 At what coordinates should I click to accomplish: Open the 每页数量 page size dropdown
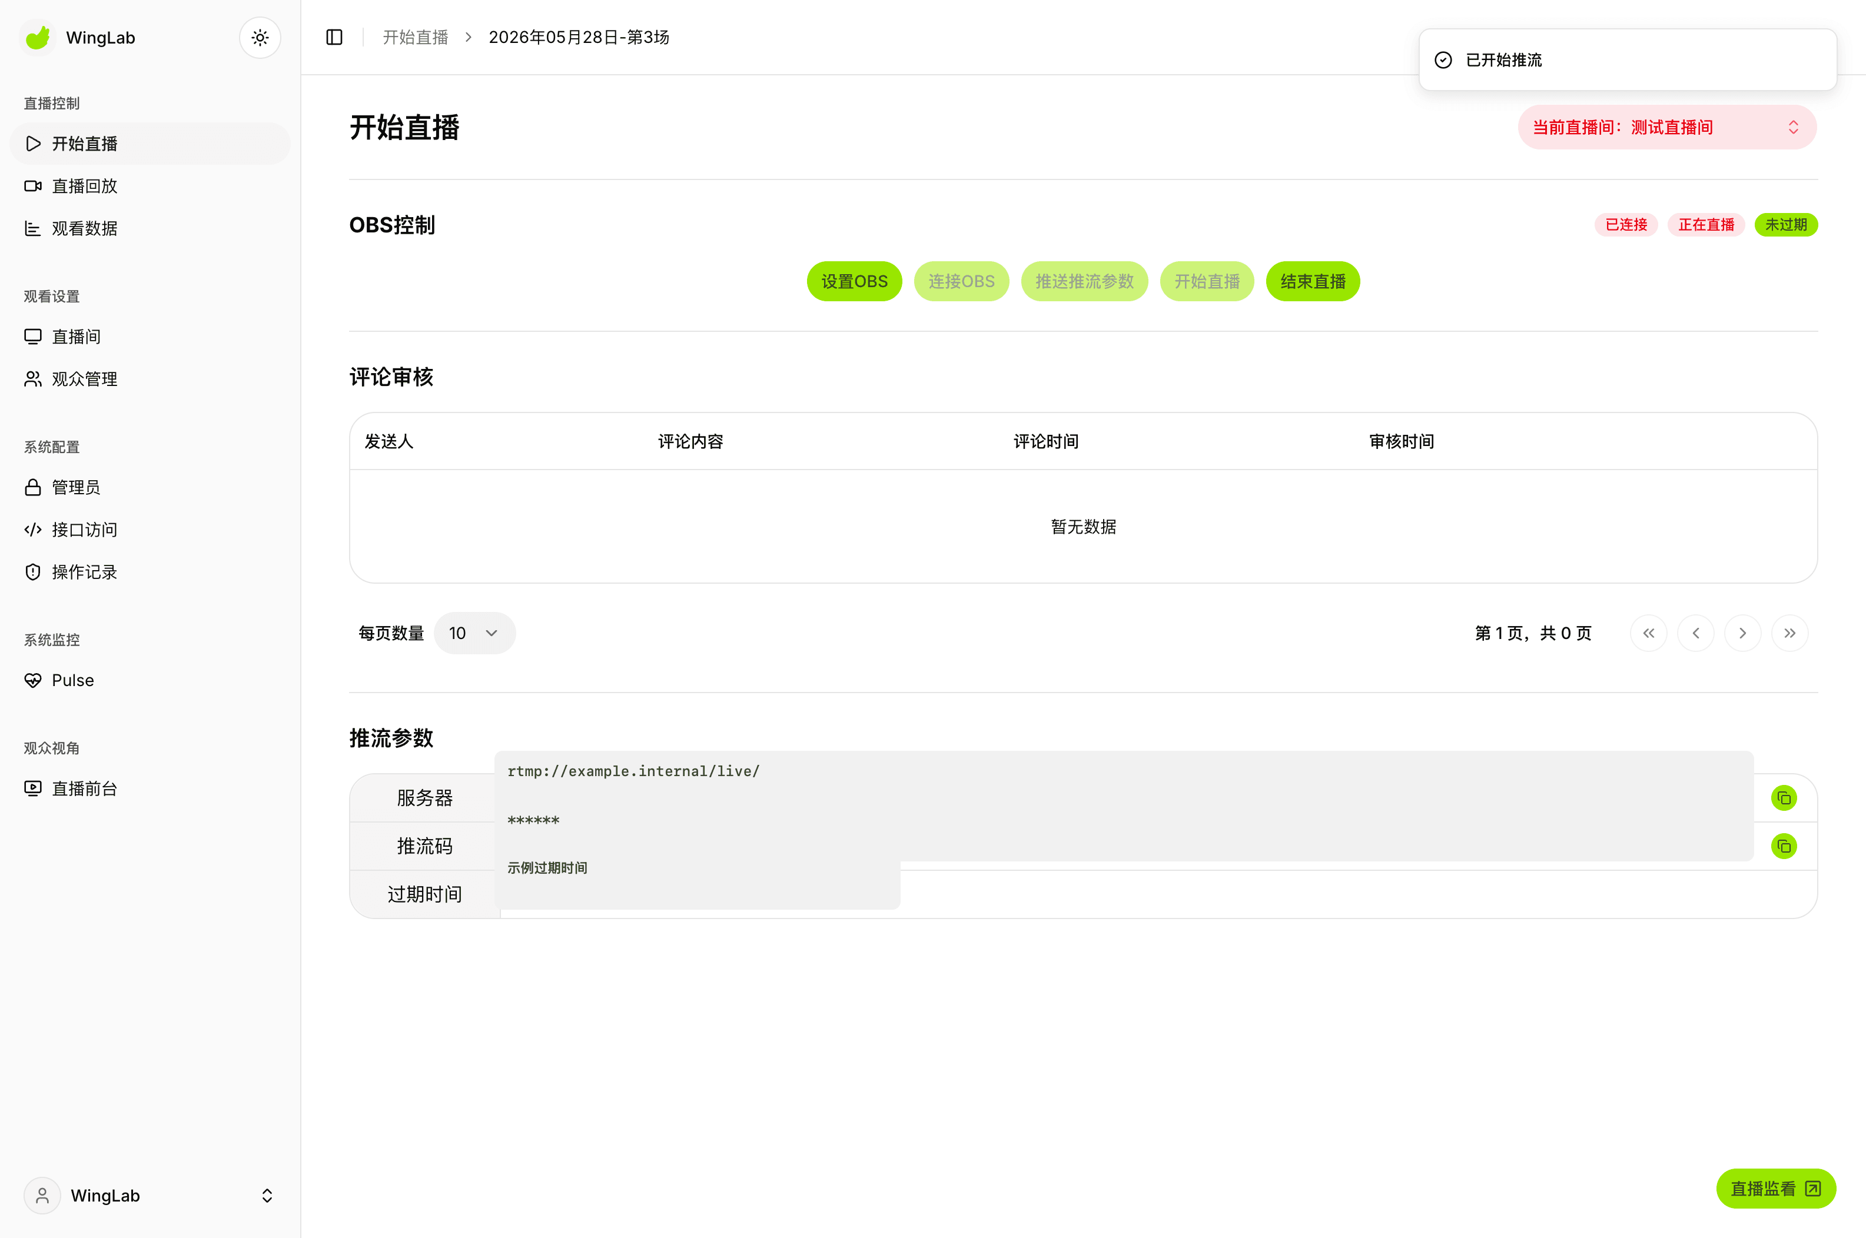tap(474, 633)
